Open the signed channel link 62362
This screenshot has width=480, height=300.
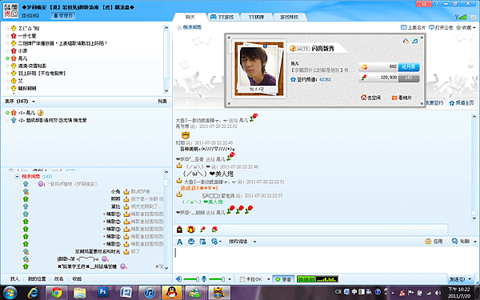click(325, 79)
